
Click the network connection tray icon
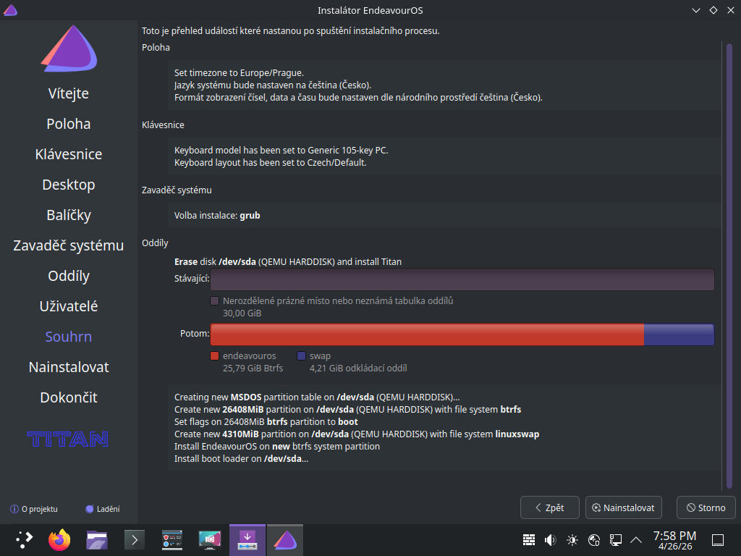click(x=616, y=539)
